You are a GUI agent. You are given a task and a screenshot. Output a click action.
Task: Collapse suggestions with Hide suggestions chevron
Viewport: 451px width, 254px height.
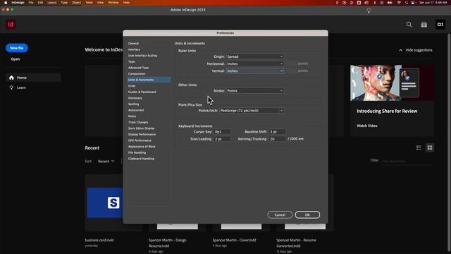pyautogui.click(x=400, y=50)
